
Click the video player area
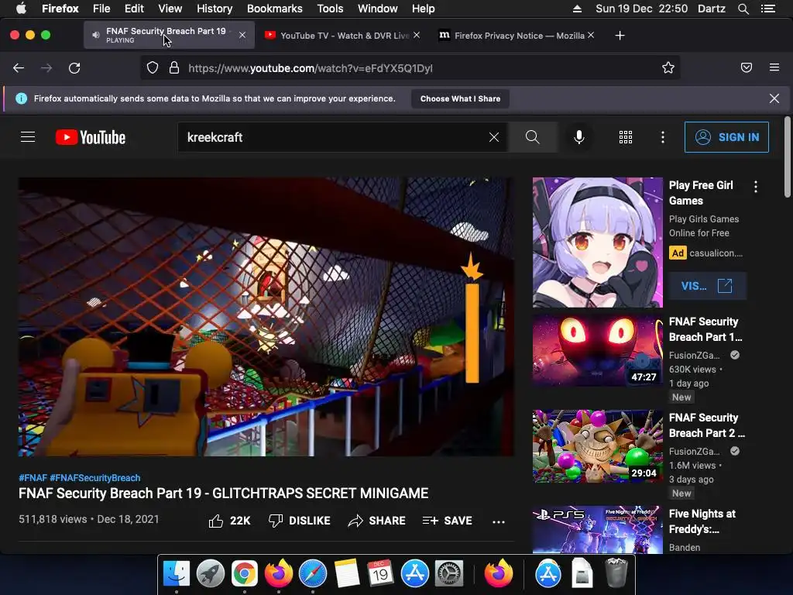pos(266,317)
